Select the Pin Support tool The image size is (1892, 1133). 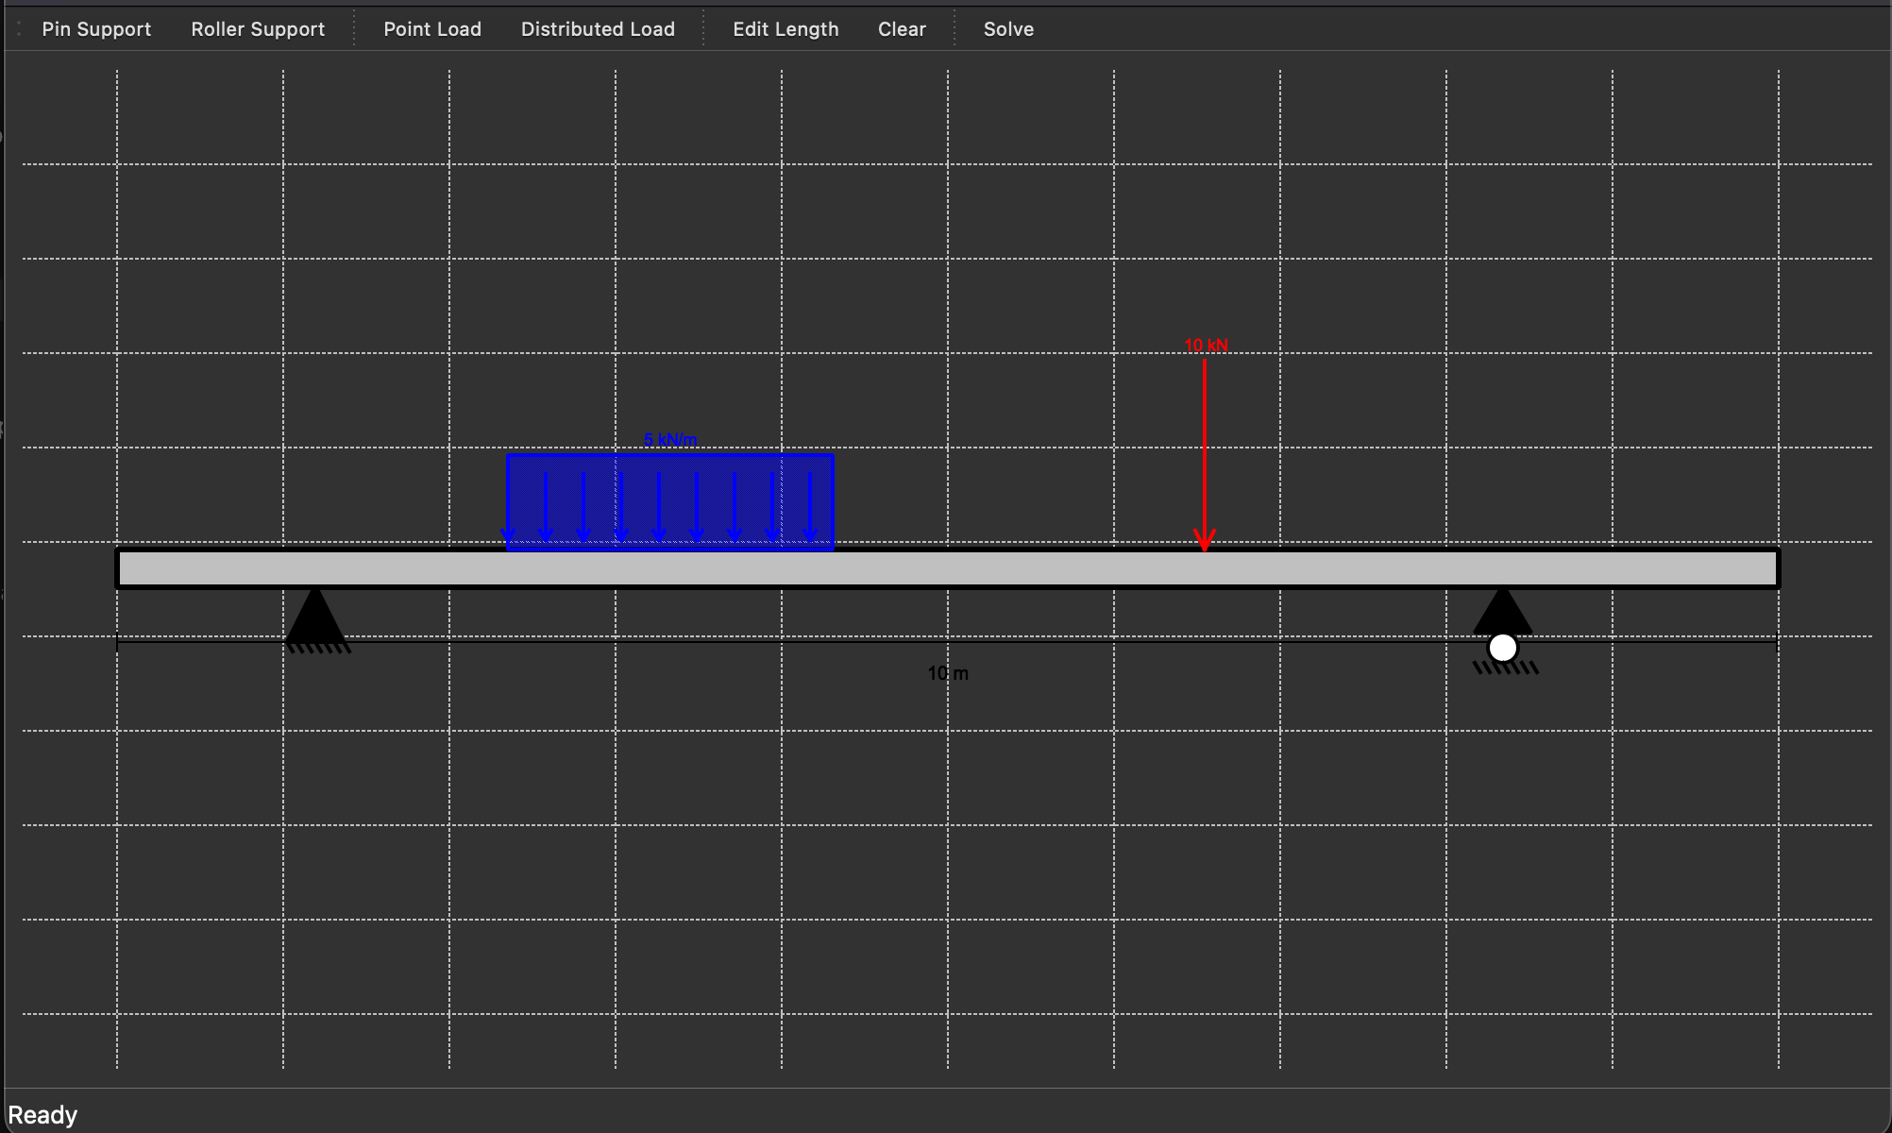click(95, 28)
